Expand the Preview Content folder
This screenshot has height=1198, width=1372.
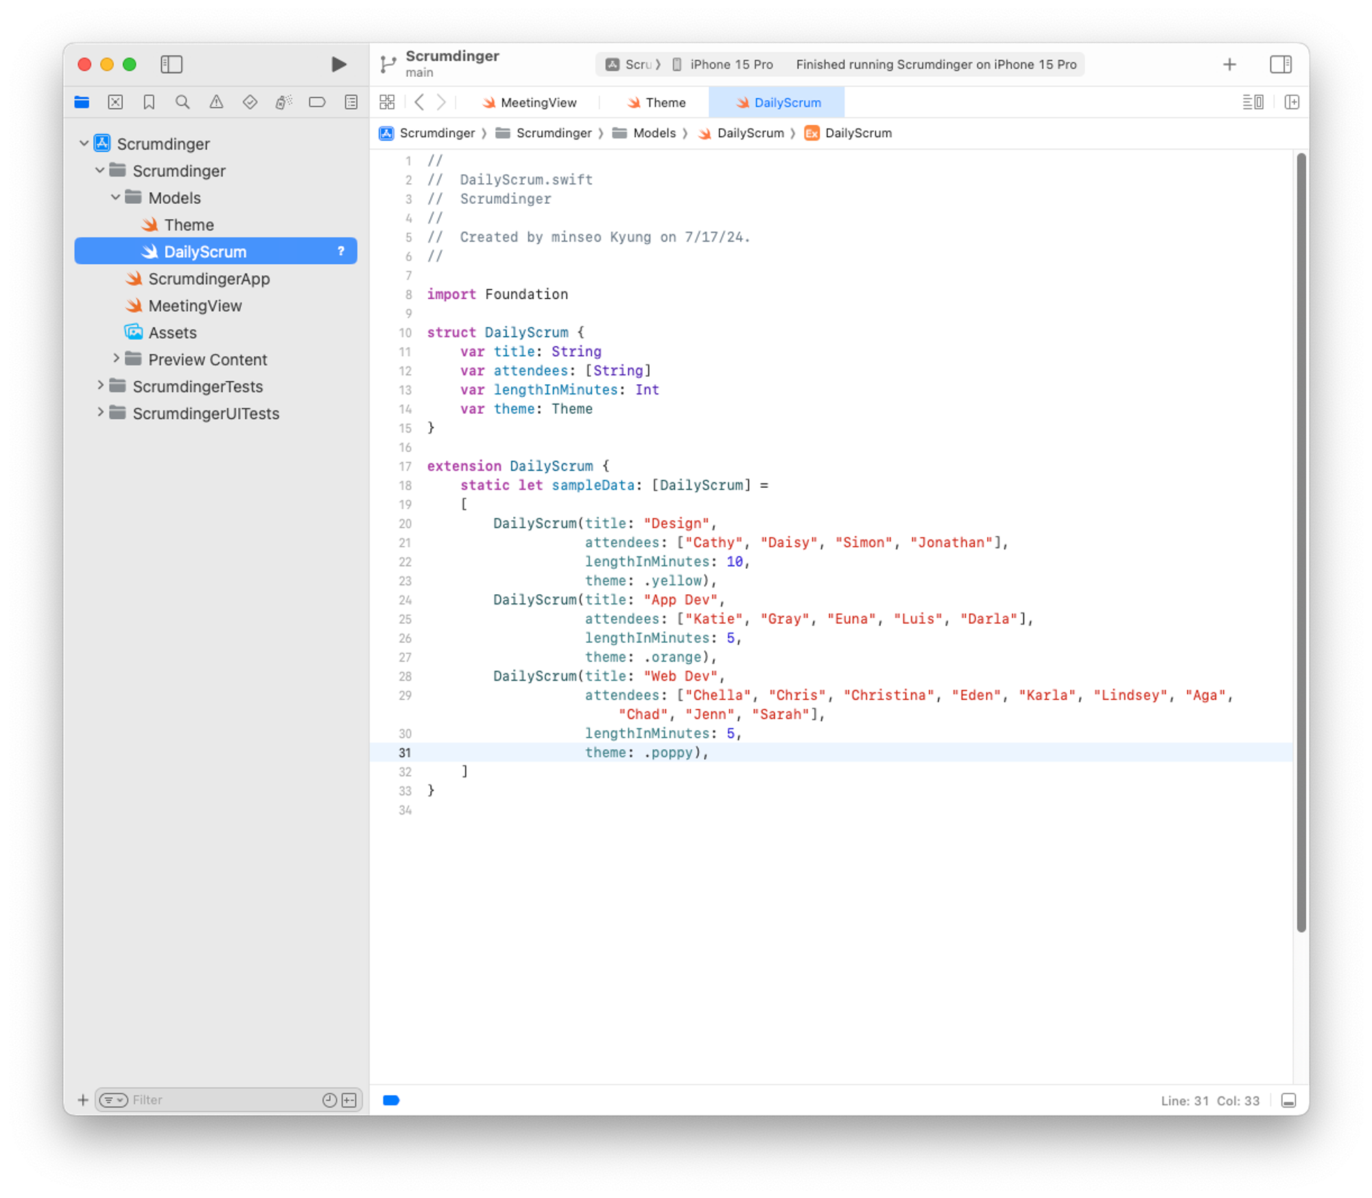(116, 359)
